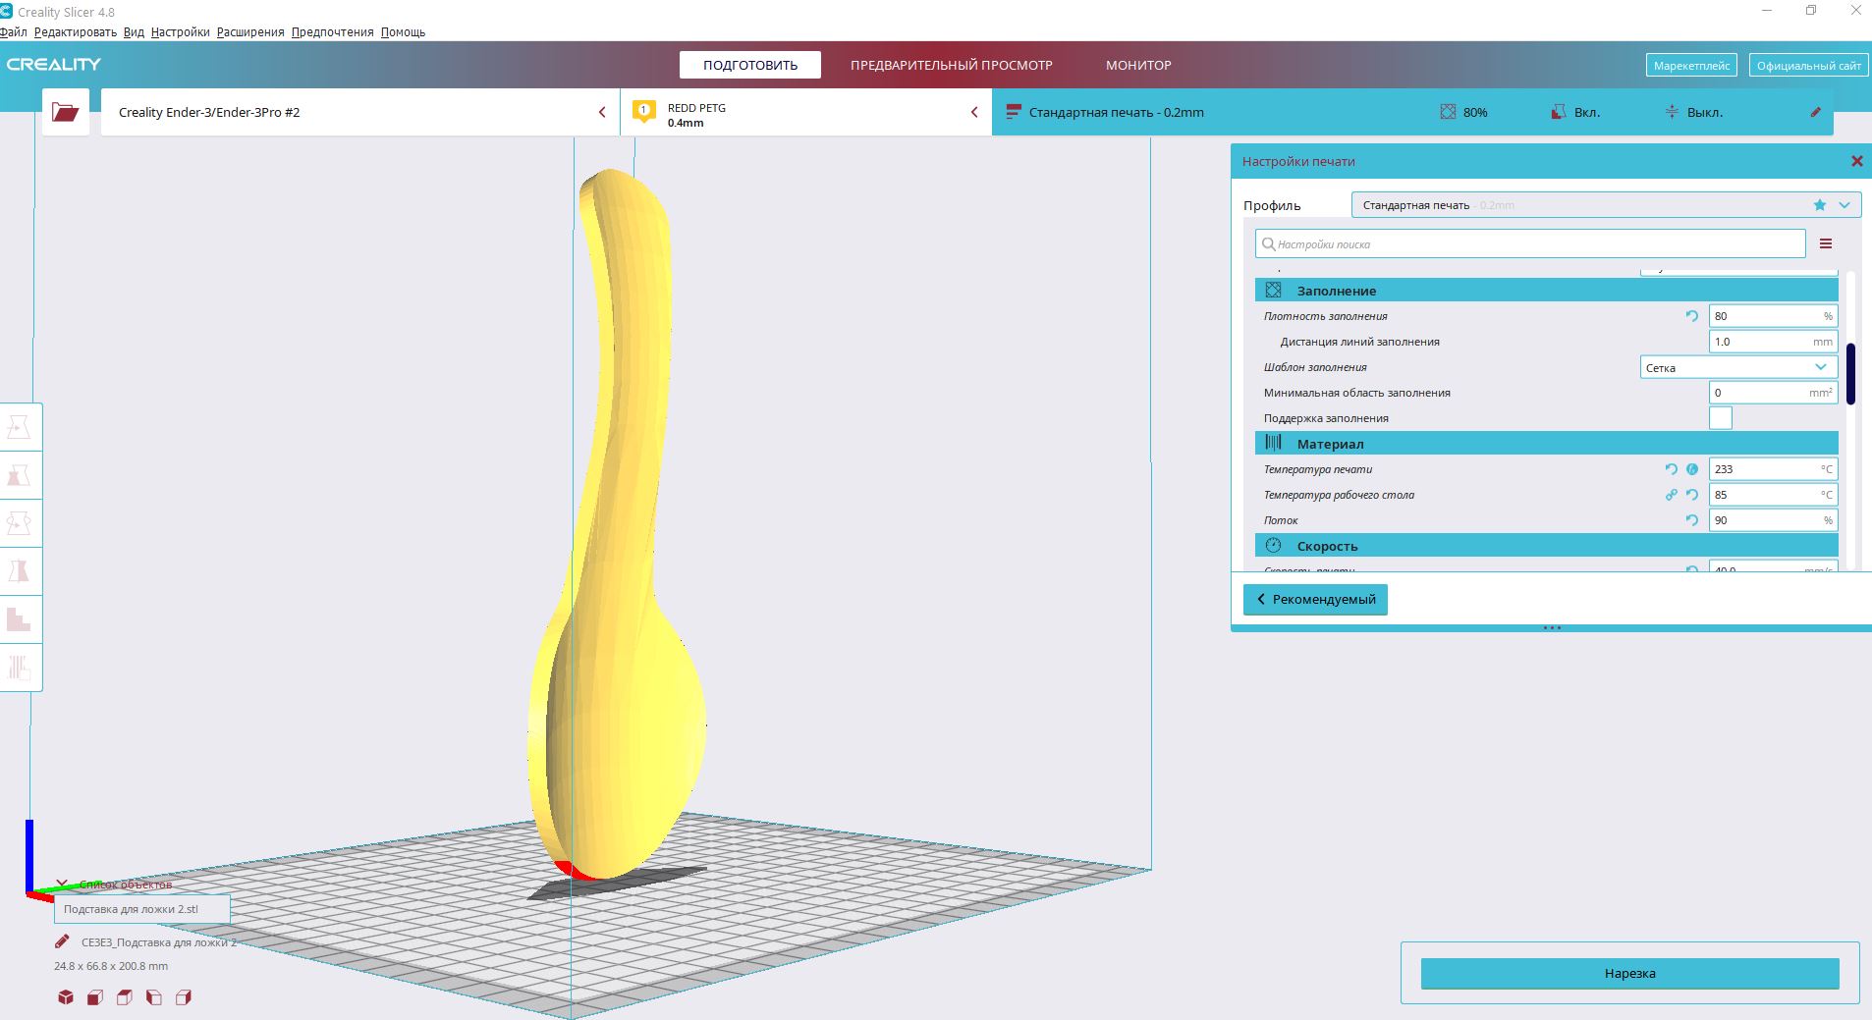Click the pencil icon in the print settings bar
This screenshot has height=1020, width=1872.
(x=1815, y=112)
